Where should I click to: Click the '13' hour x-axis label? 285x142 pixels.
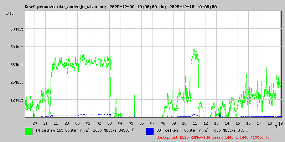[216, 123]
